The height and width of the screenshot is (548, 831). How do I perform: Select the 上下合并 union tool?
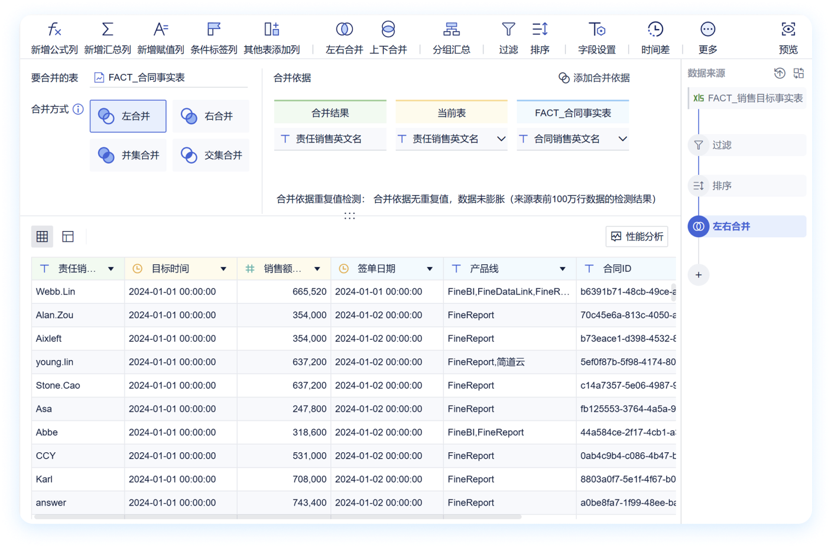point(388,38)
